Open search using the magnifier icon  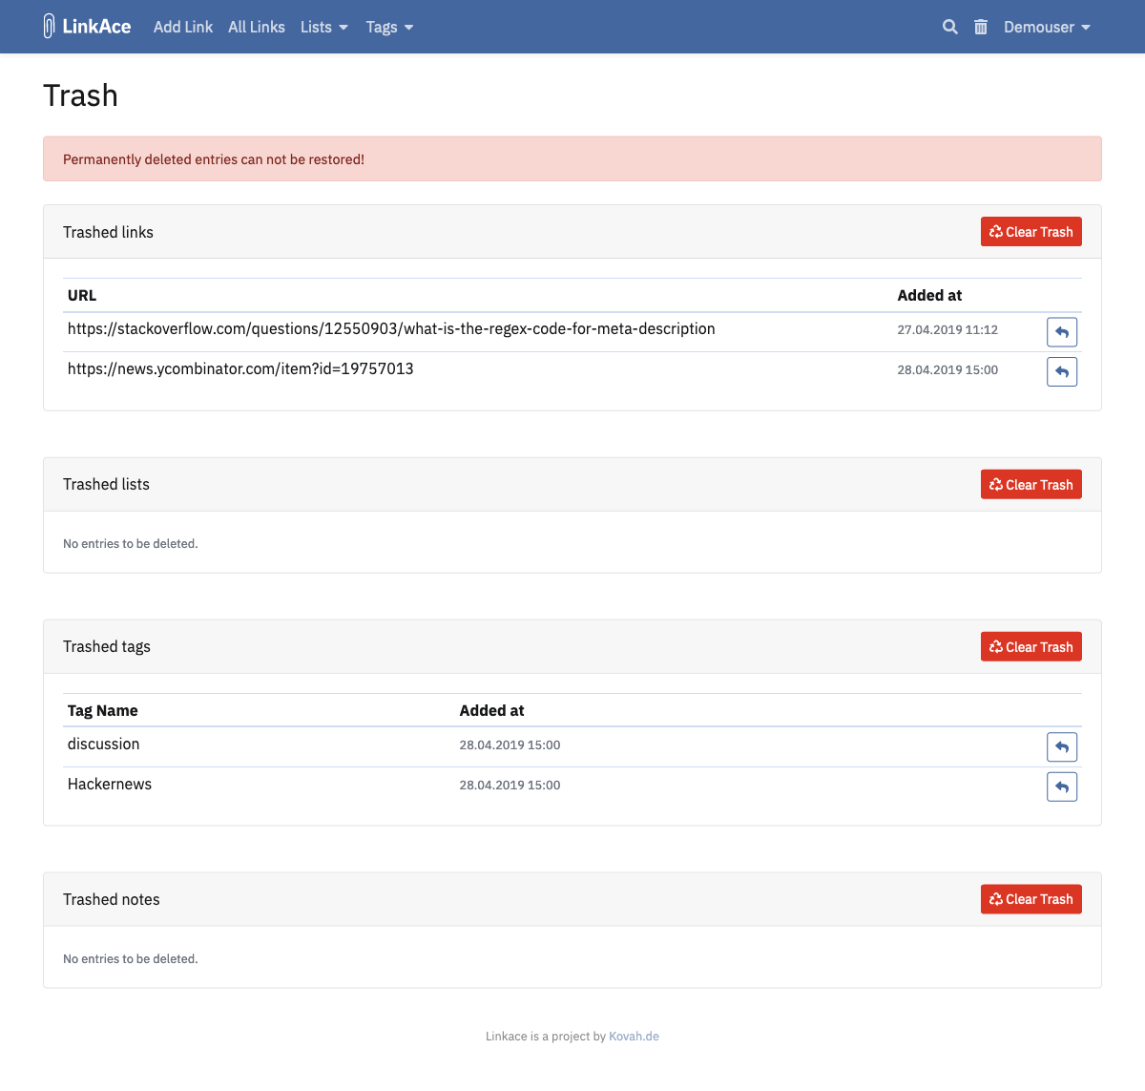click(x=949, y=27)
